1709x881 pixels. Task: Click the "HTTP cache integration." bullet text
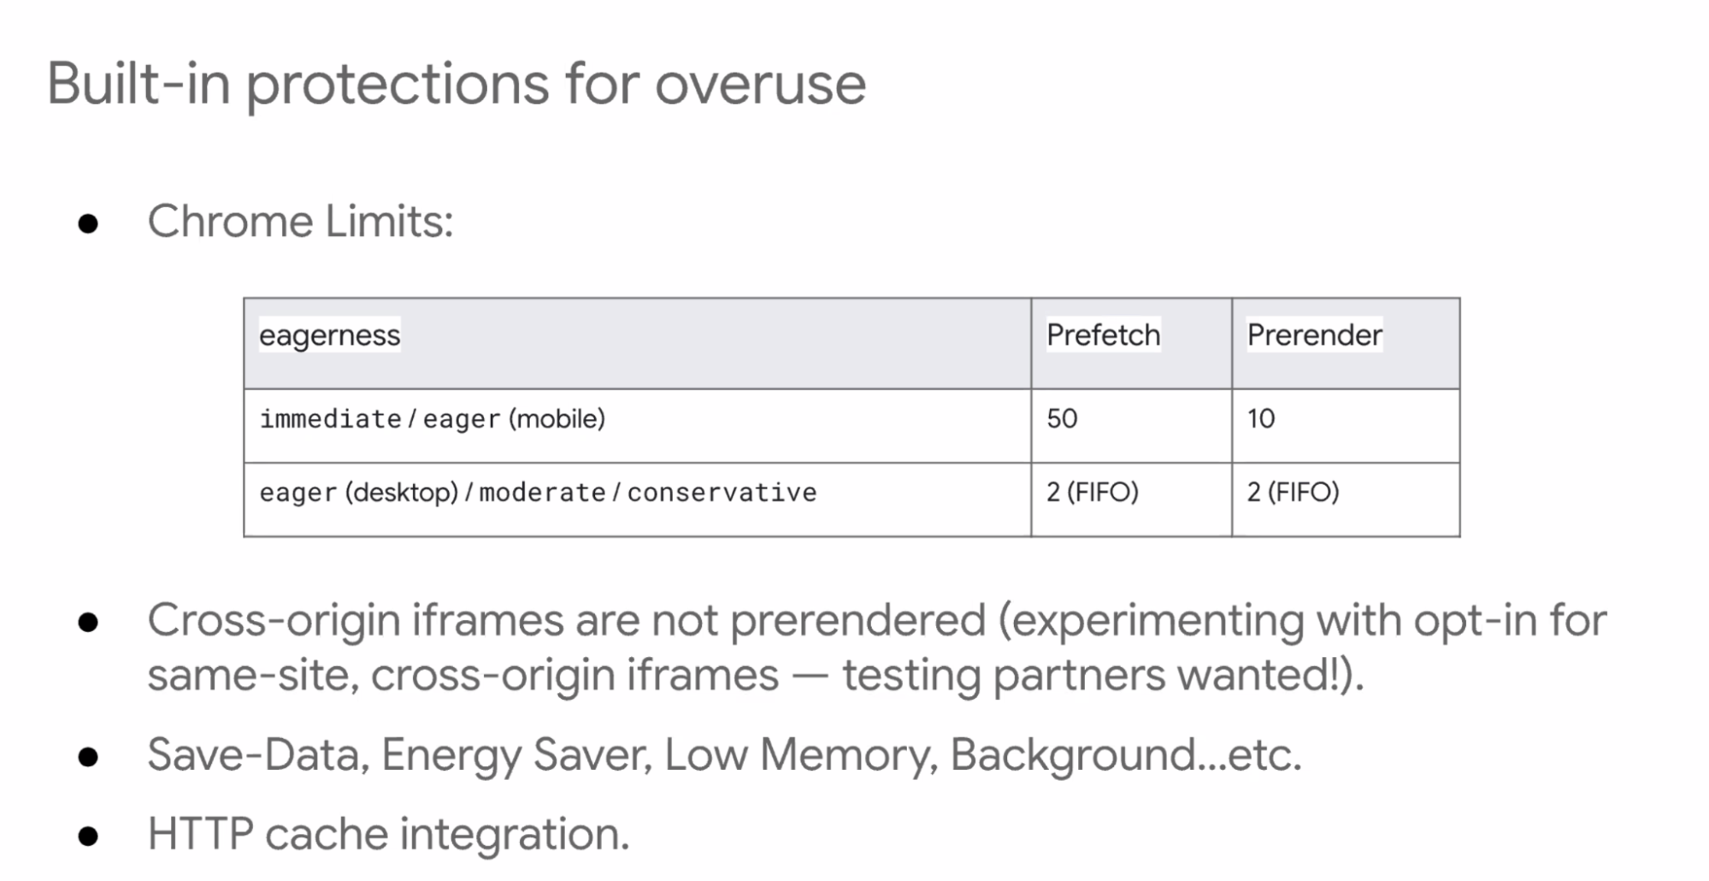(388, 834)
